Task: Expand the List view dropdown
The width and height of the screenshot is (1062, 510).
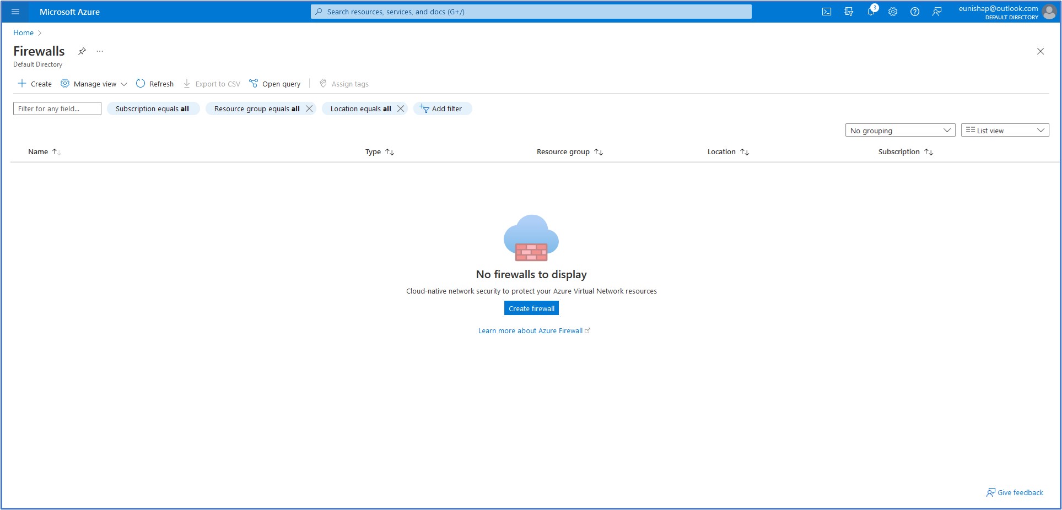Action: (1005, 131)
